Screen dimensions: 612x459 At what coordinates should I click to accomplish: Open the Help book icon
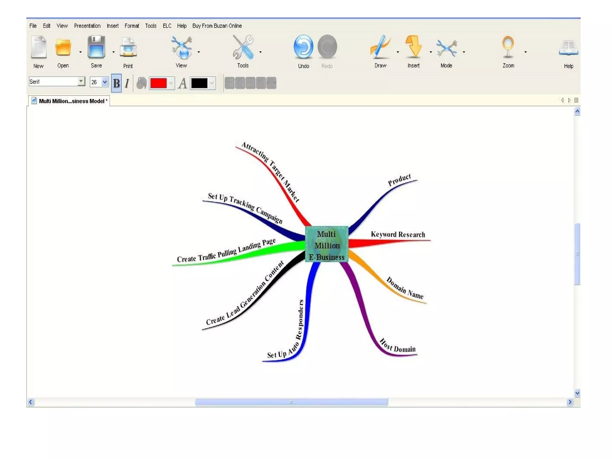coord(568,48)
